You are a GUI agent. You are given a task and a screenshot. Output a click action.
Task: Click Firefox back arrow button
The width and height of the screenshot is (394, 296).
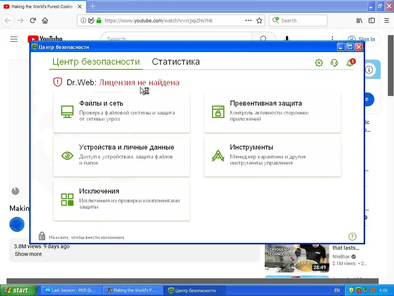[8, 20]
